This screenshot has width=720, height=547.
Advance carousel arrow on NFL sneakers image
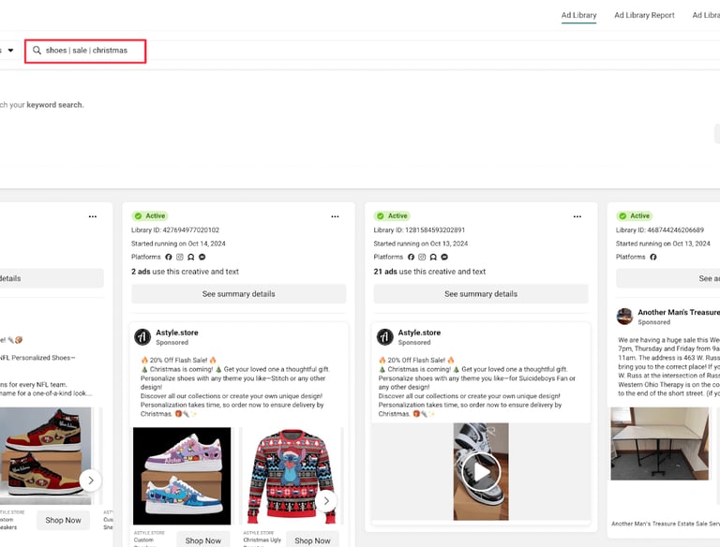point(90,480)
